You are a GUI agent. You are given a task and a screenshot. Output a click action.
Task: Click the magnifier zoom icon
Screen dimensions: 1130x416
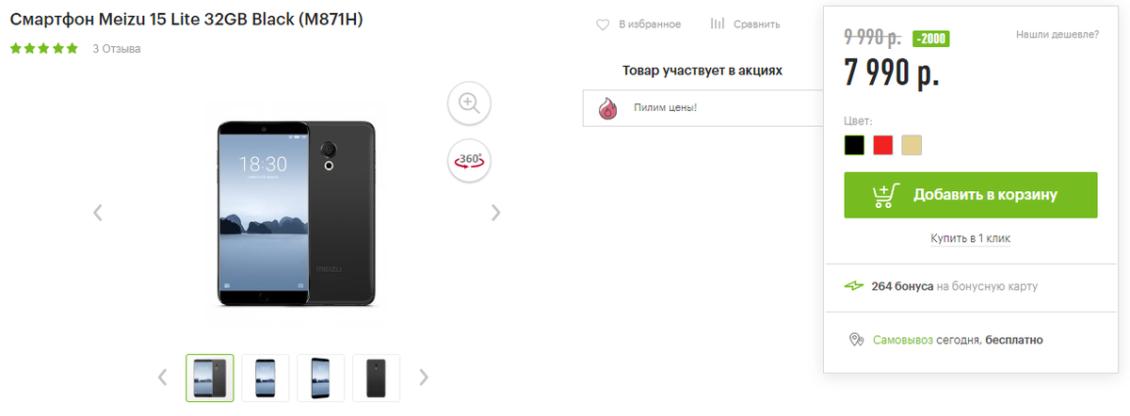click(x=469, y=103)
